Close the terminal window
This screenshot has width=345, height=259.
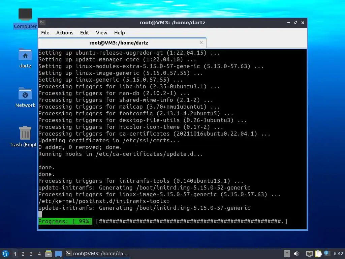303,23
